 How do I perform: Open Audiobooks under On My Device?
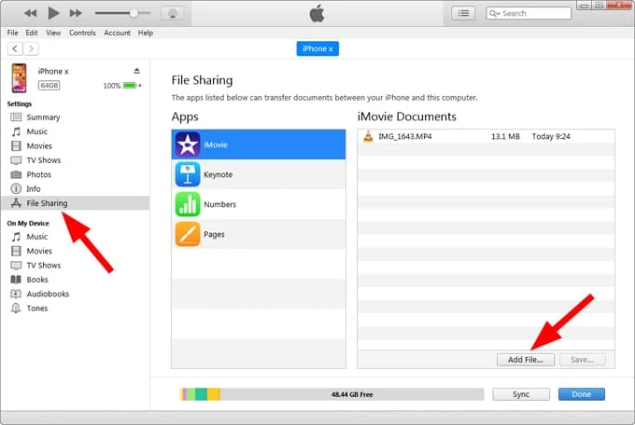pyautogui.click(x=48, y=294)
